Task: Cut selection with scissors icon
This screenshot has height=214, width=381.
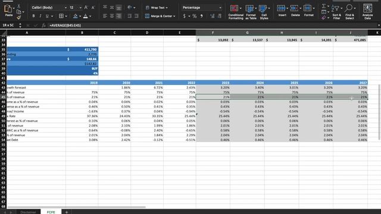Action: (x=18, y=6)
